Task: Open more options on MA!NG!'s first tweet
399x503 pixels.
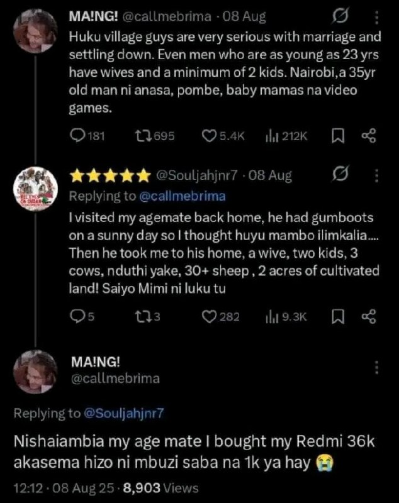Action: (377, 18)
